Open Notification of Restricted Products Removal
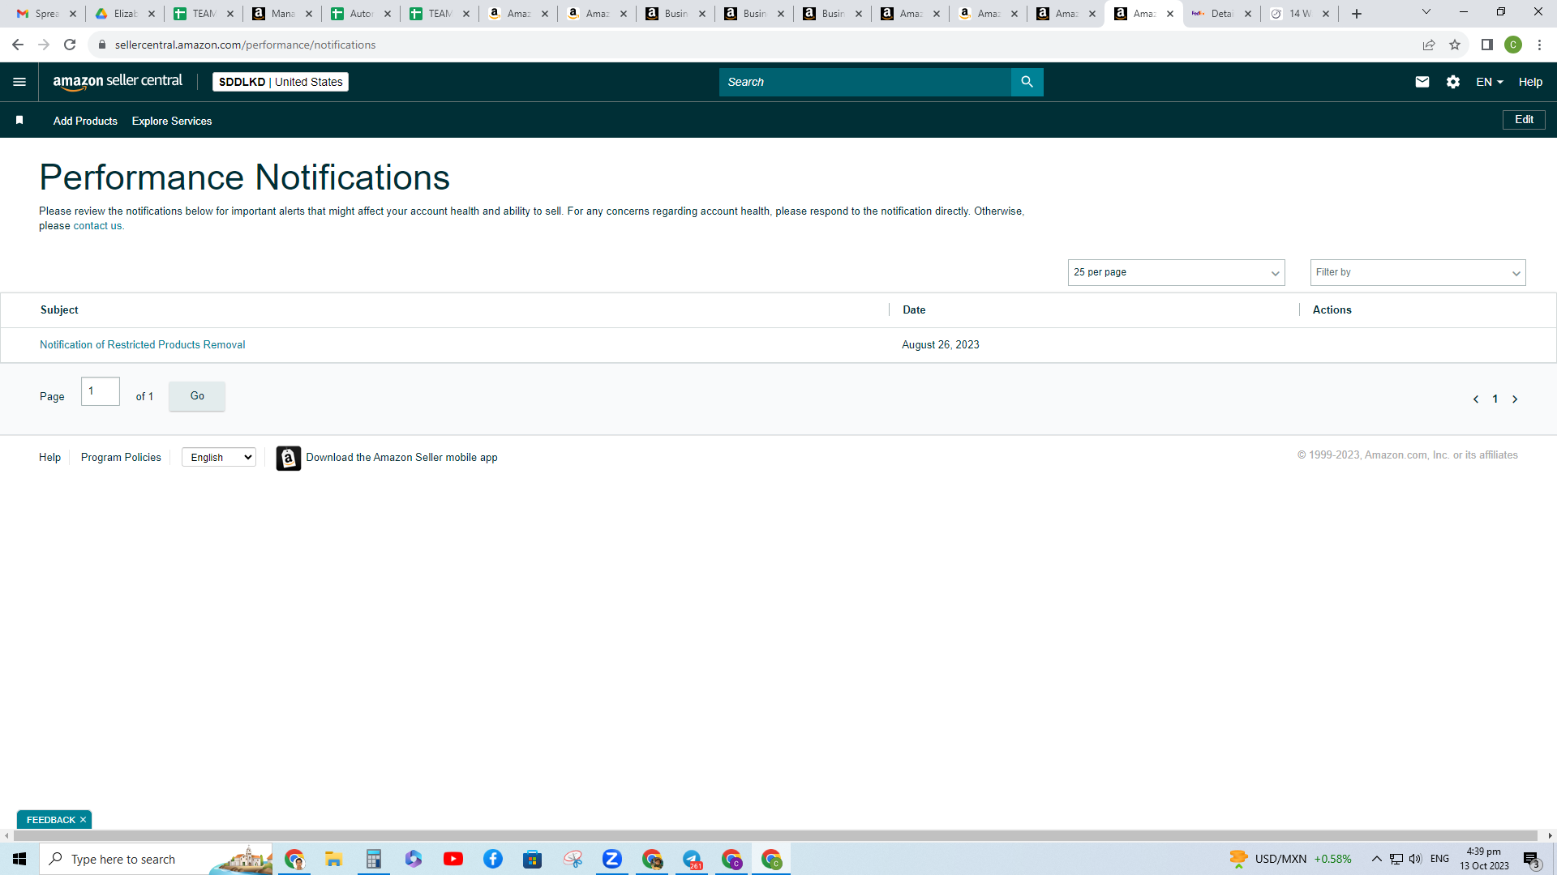1557x875 pixels. pos(142,345)
